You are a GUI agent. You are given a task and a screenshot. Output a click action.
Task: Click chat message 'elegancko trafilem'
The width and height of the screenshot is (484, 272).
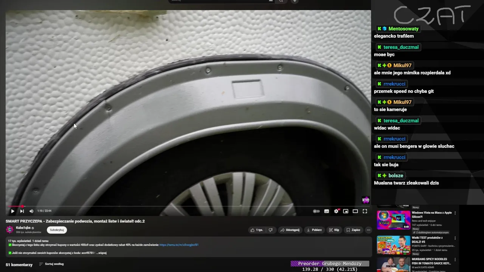[x=394, y=36]
